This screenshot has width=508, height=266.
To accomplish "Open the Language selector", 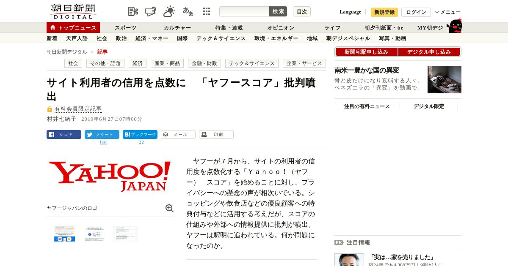I will [x=350, y=12].
